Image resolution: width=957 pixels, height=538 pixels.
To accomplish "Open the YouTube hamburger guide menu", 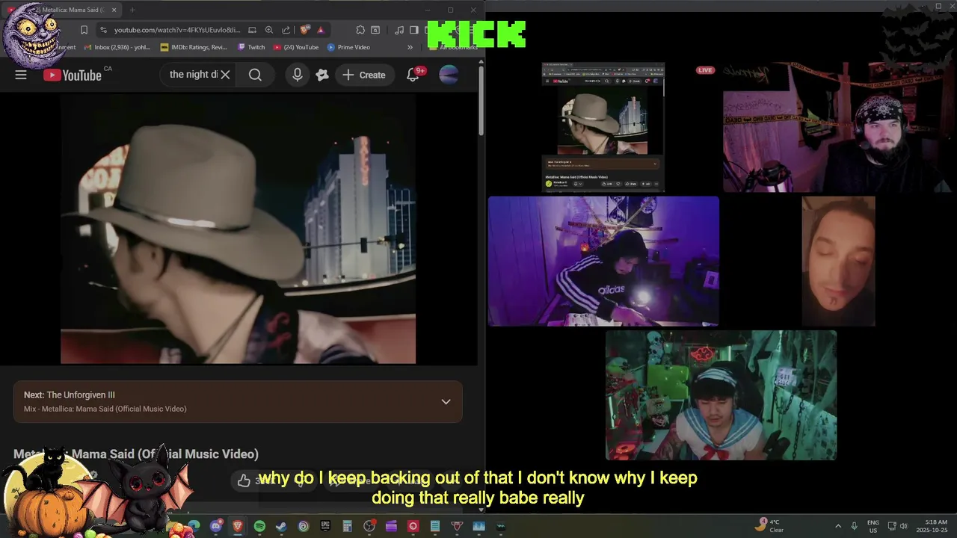I will 21,75.
